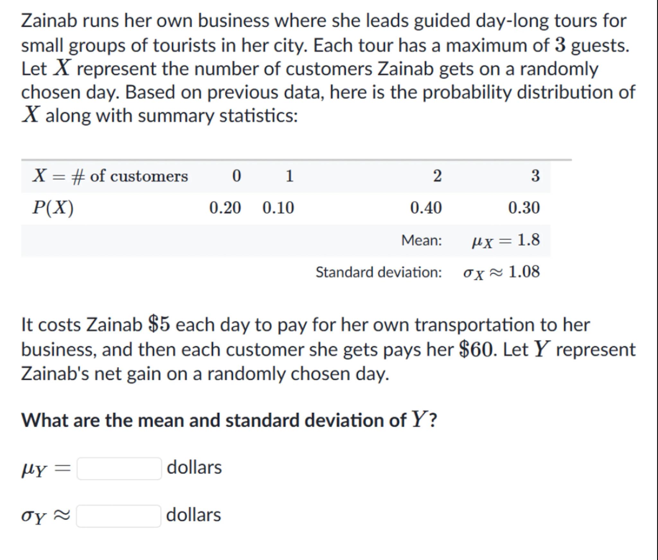Click the 'dollars' label beside the μY box
Viewport: 658px width, 560px height.
tap(194, 467)
